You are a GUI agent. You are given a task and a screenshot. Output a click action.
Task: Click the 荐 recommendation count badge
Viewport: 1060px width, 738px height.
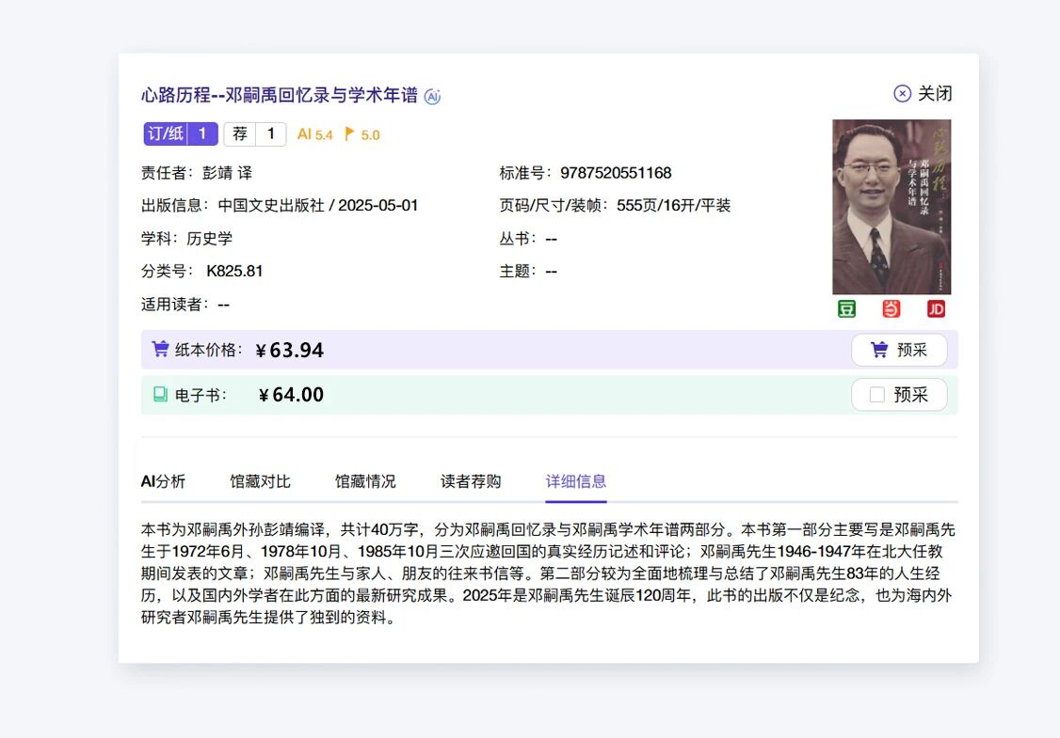[x=254, y=134]
